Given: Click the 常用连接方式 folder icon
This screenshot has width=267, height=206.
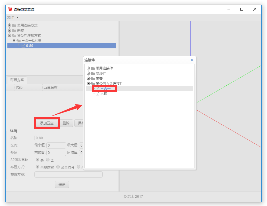Looking at the screenshot, I should (14, 25).
